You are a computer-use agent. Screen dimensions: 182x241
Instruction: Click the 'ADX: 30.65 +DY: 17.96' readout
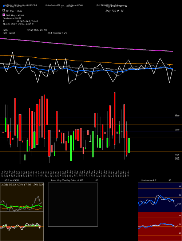tap(16, 184)
